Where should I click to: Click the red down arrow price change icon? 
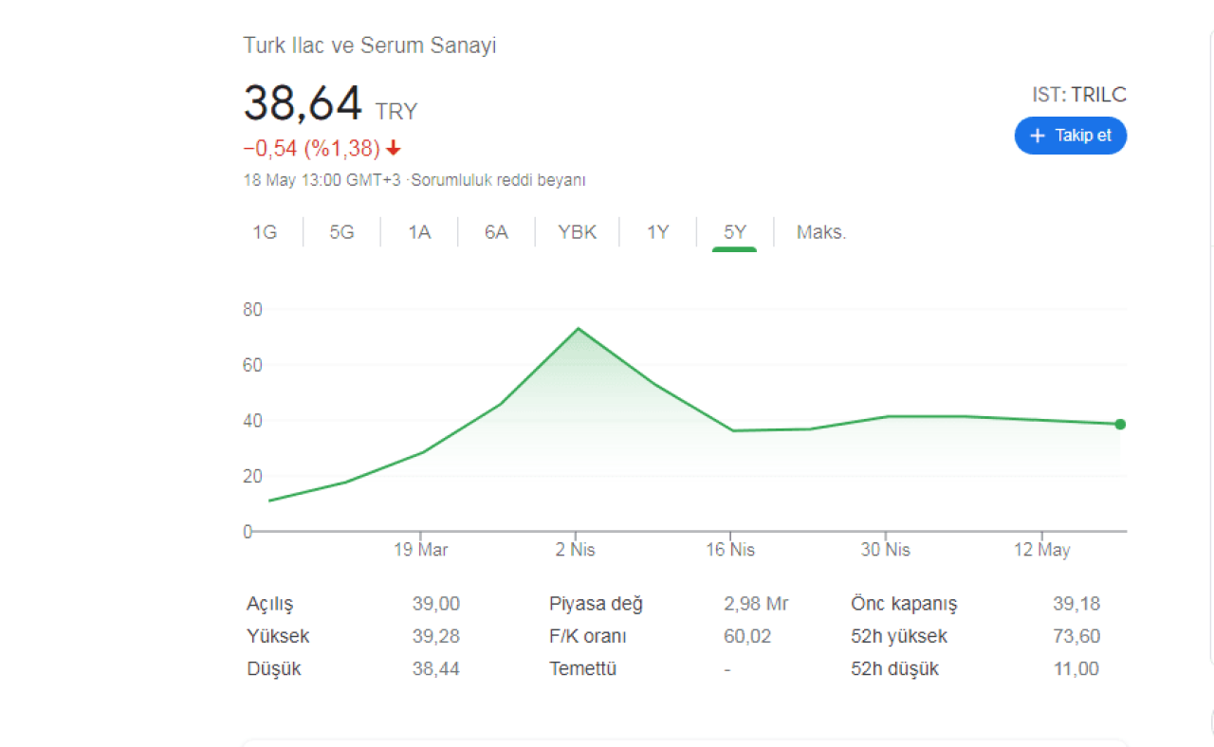coord(394,149)
